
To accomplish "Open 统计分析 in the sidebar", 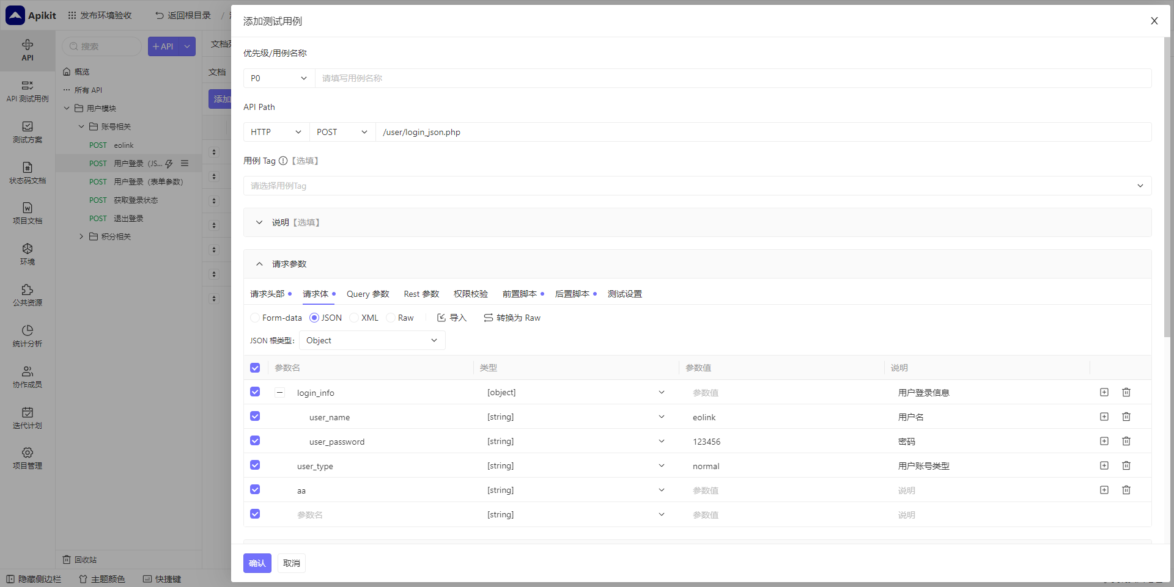I will coord(28,336).
